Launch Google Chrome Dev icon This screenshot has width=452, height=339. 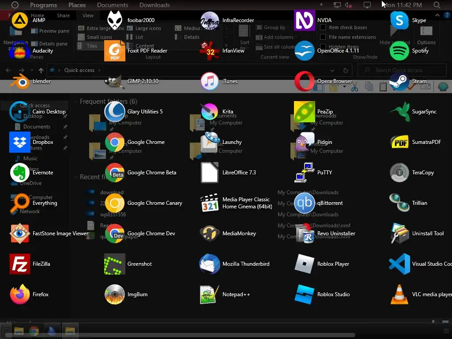(114, 234)
